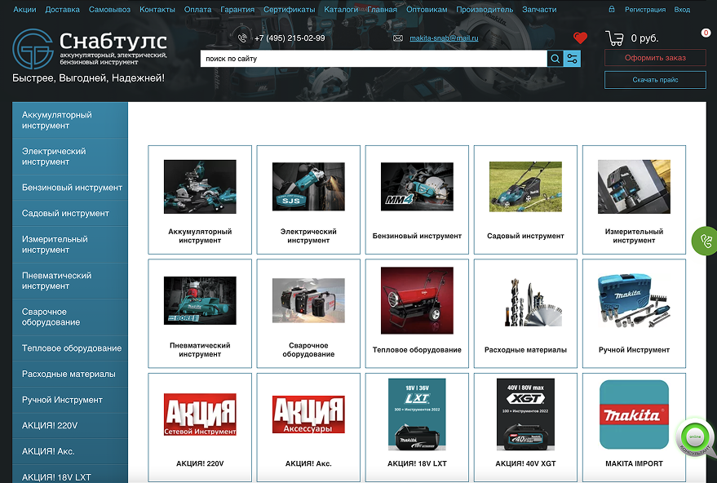Select sidebar АКЦИЯ! 18V LXT
717x483 pixels.
tap(70, 476)
